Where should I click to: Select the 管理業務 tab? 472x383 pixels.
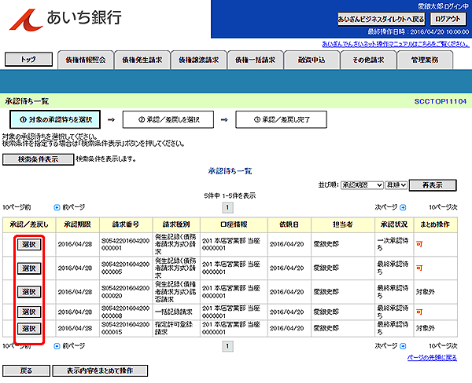[425, 60]
